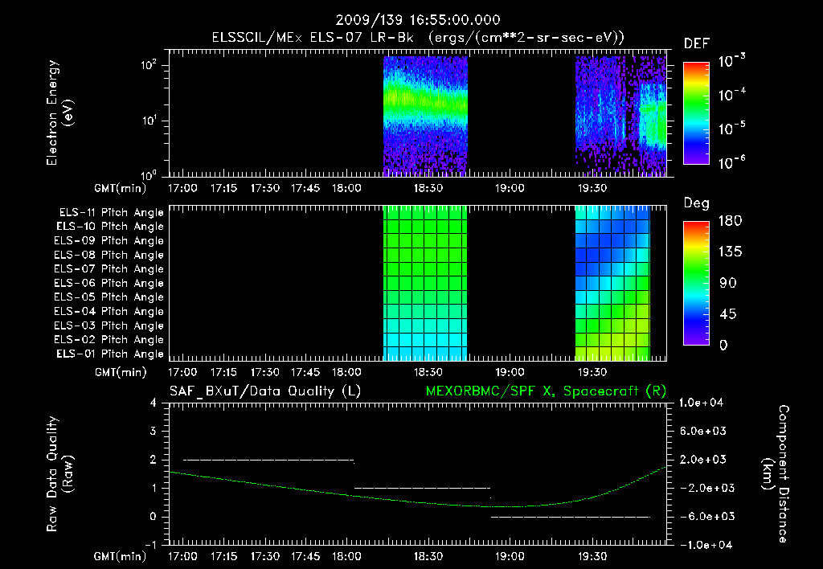The image size is (823, 569).
Task: Click the "ELS-02 Pitch Angle" row label
Action: tap(109, 340)
